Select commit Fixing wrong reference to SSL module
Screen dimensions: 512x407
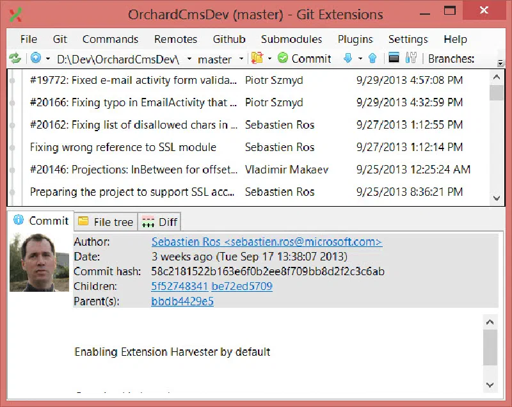(x=248, y=147)
